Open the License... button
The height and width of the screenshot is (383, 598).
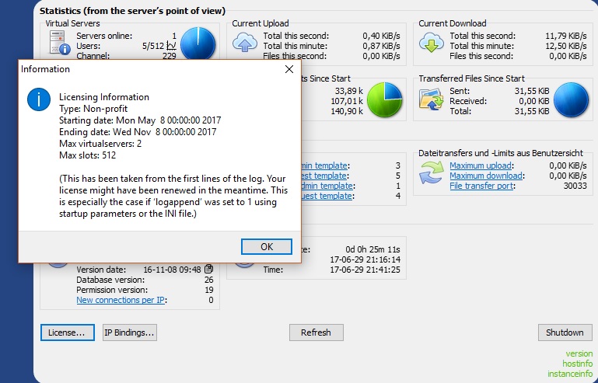[x=67, y=333]
